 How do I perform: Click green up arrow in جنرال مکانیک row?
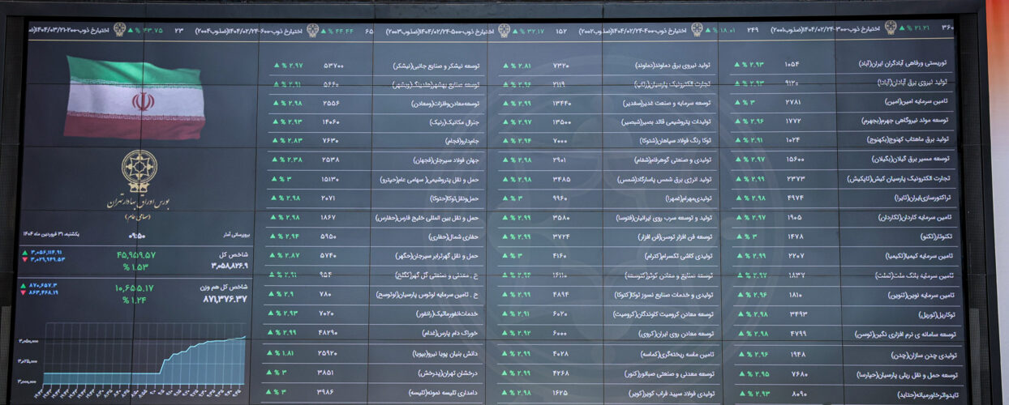click(275, 122)
